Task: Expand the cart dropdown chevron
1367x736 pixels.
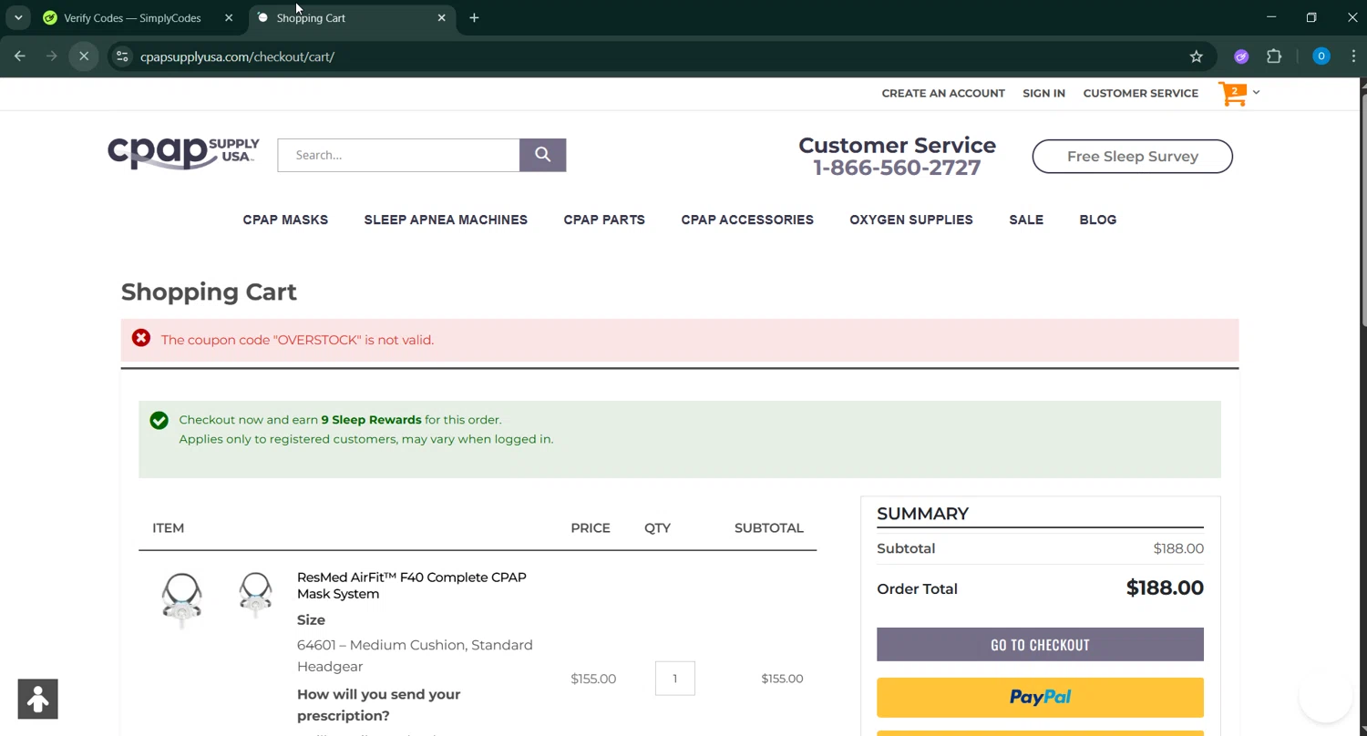Action: (x=1256, y=92)
